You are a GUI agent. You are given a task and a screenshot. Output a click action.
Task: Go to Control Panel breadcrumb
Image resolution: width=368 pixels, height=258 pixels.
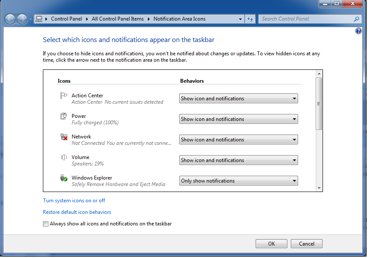click(66, 19)
